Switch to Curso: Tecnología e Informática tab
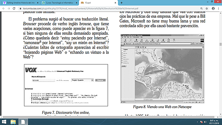This screenshot has width=222, height=125. coord(60,3)
